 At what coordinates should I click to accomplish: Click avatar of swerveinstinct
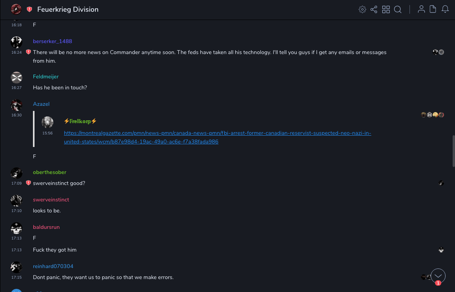(x=16, y=201)
